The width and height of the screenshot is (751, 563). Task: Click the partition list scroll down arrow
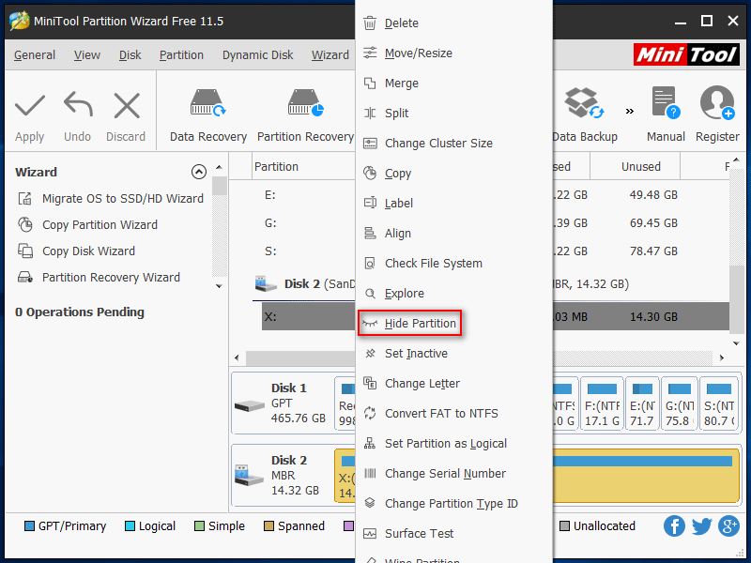[736, 343]
